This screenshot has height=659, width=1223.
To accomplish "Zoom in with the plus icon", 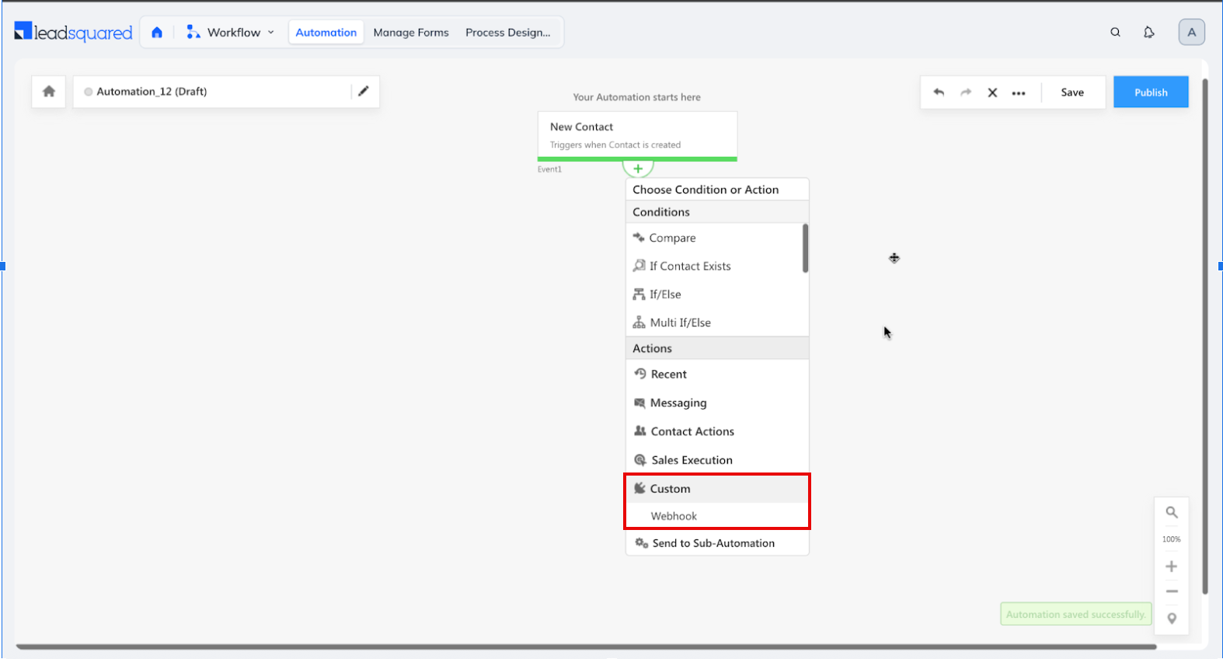I will tap(1172, 567).
